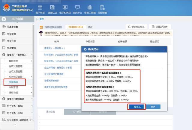This screenshot has width=192, height=130.
Task: Expand the 财务报表（年报） sidebar section
Action: [17, 113]
